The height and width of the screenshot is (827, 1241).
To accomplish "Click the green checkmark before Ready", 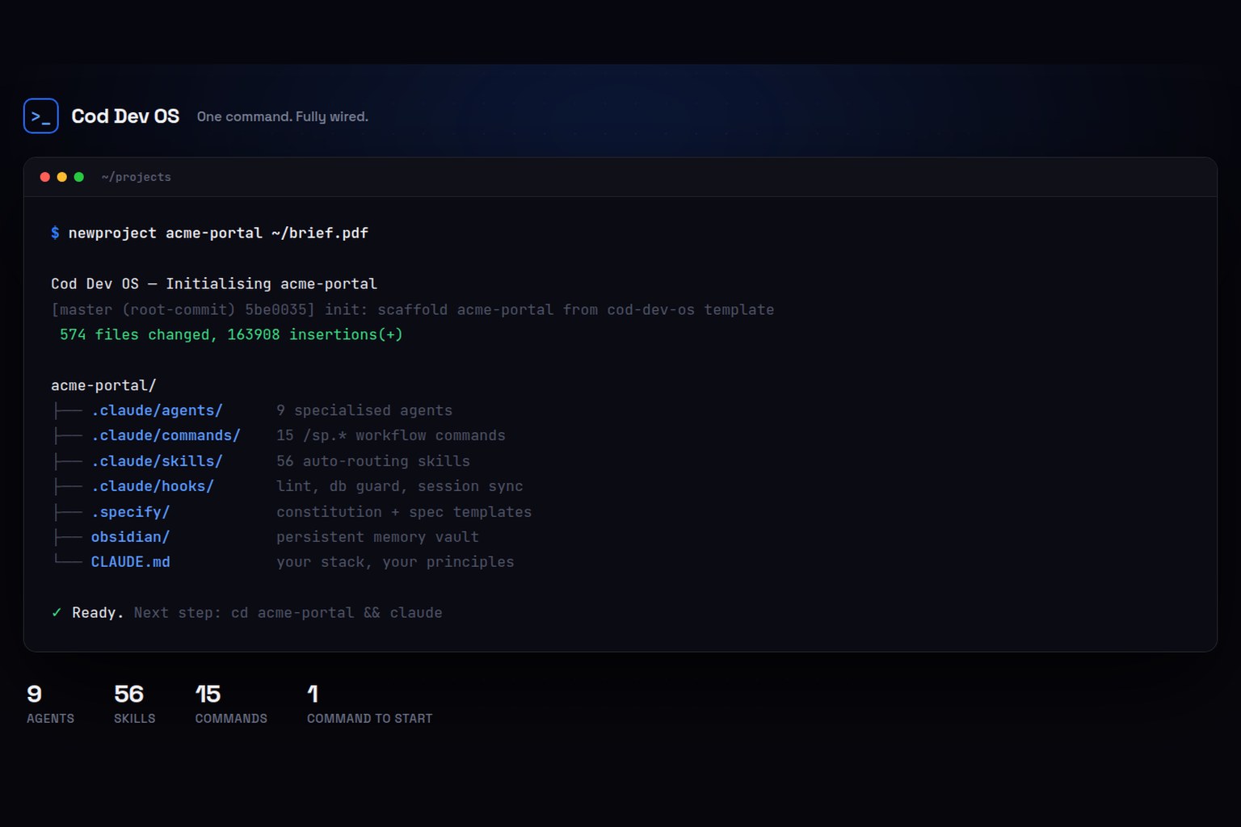I will [57, 612].
